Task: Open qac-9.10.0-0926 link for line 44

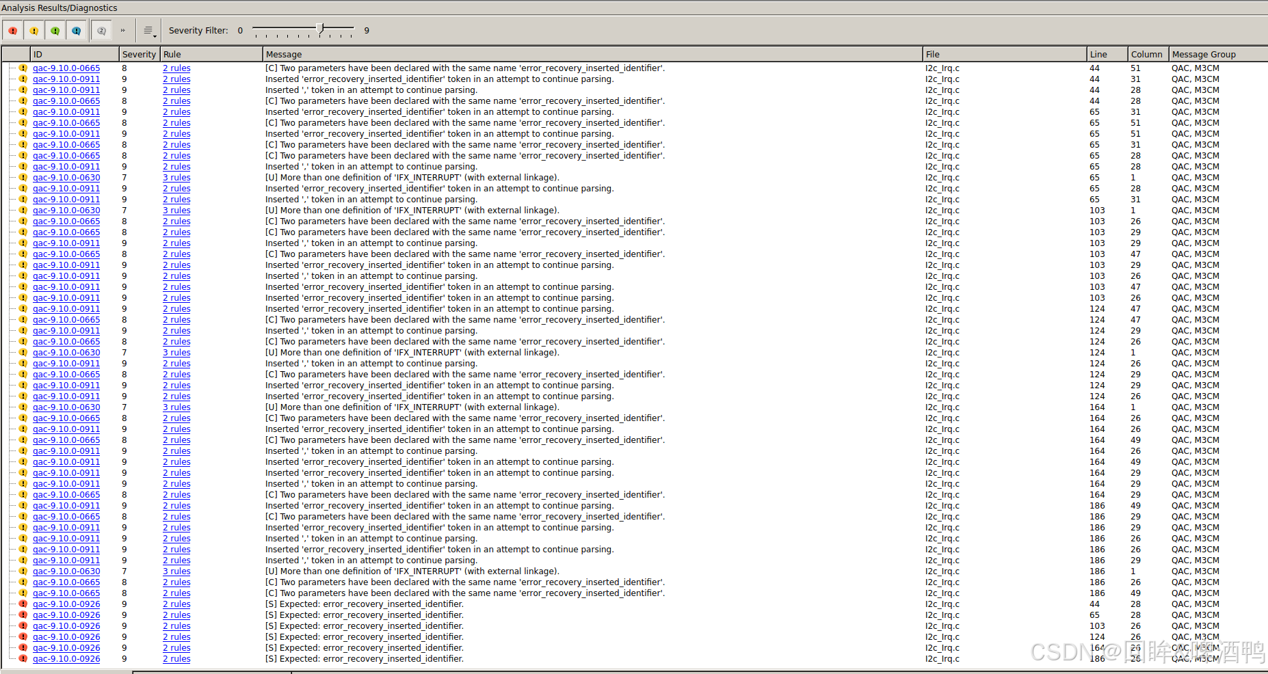Action: [x=66, y=604]
